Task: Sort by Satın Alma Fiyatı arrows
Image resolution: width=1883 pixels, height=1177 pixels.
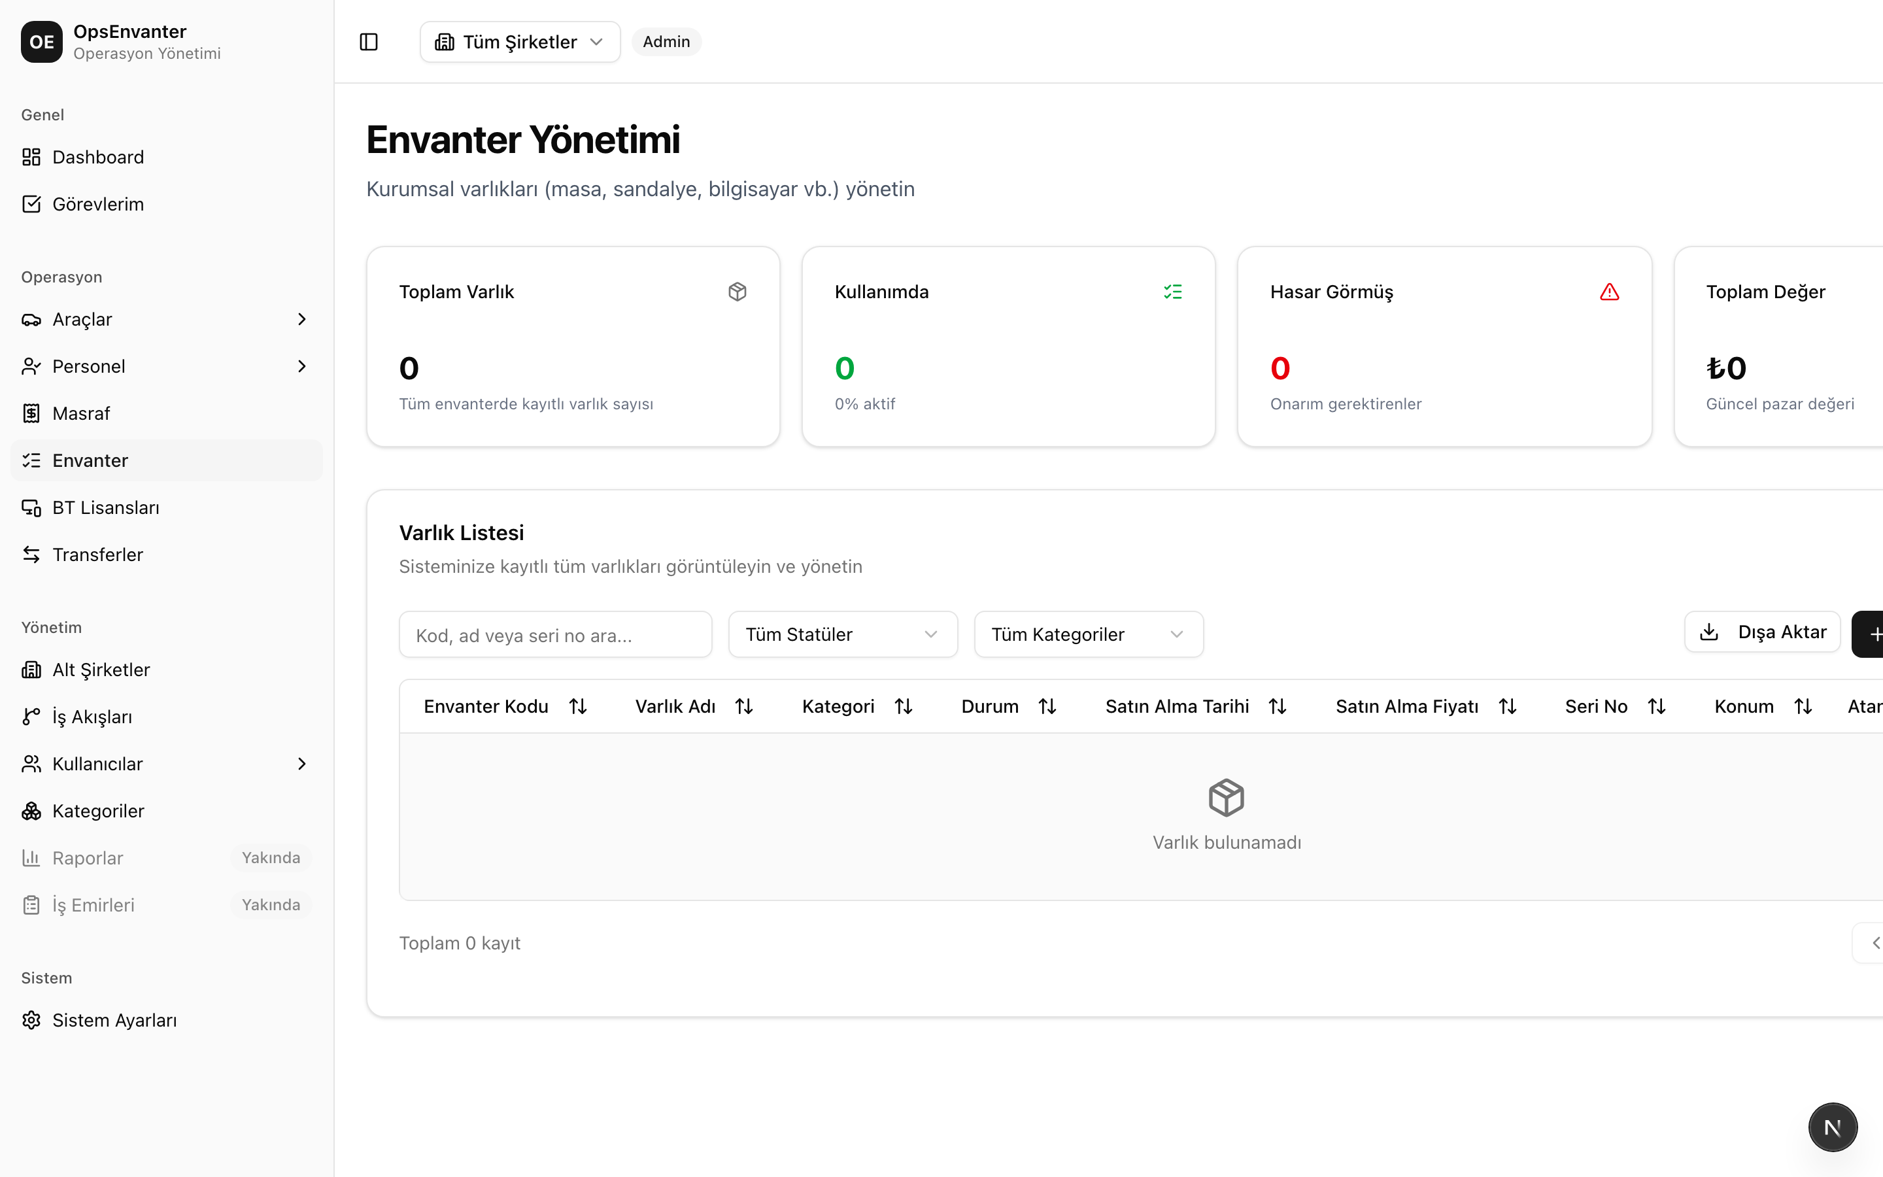Action: pyautogui.click(x=1507, y=706)
